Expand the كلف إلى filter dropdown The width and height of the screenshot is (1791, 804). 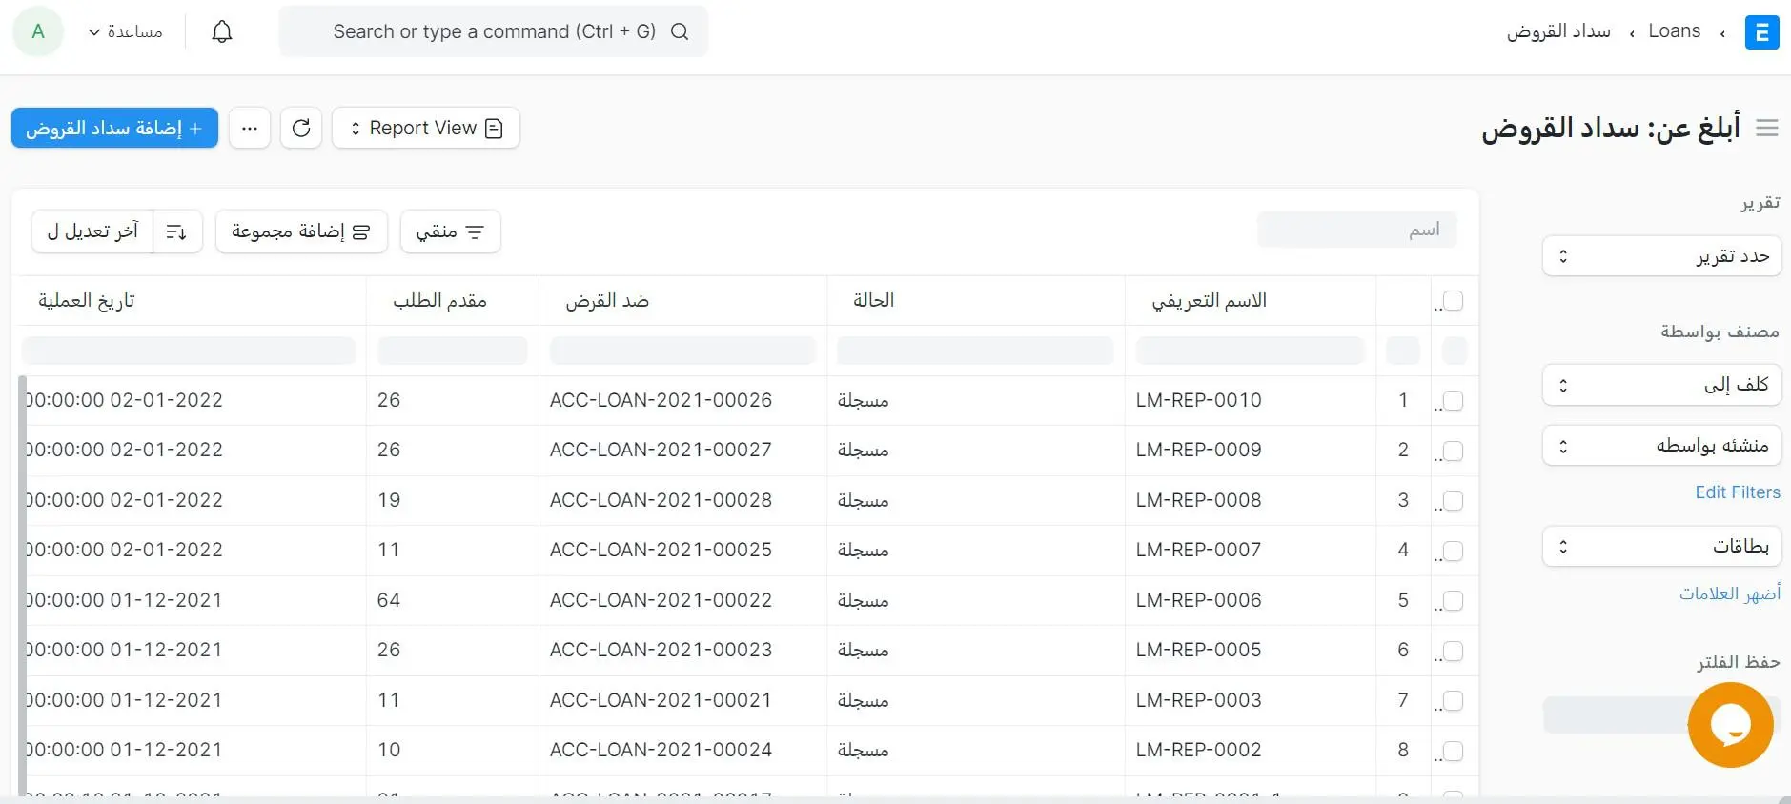coord(1661,385)
